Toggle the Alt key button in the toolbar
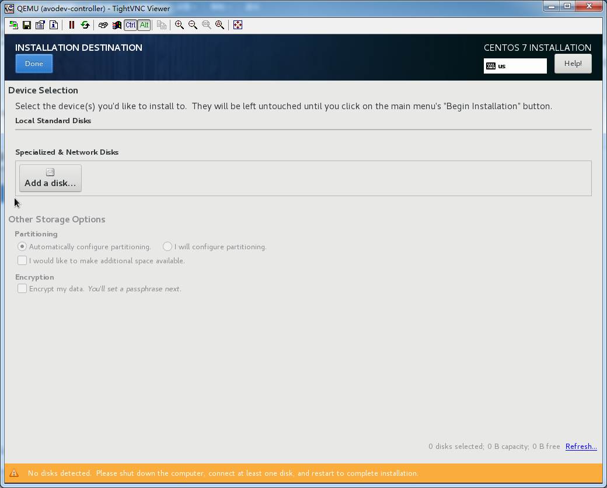607x488 pixels. [x=144, y=25]
